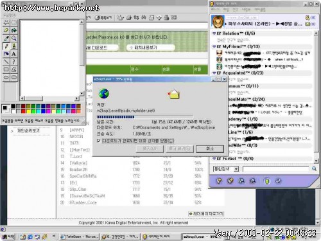Uncheck close dialog when download completes
Viewport: 321px width, 241px height.
pyautogui.click(x=99, y=141)
